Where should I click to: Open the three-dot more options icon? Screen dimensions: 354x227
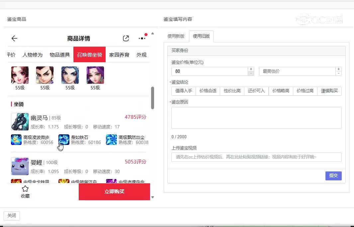pyautogui.click(x=141, y=38)
